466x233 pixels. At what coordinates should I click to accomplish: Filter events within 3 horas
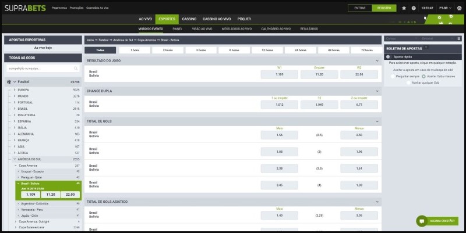click(x=201, y=51)
